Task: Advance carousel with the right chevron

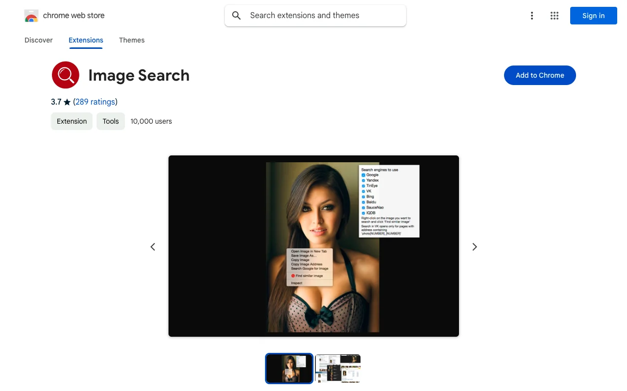Action: tap(474, 247)
